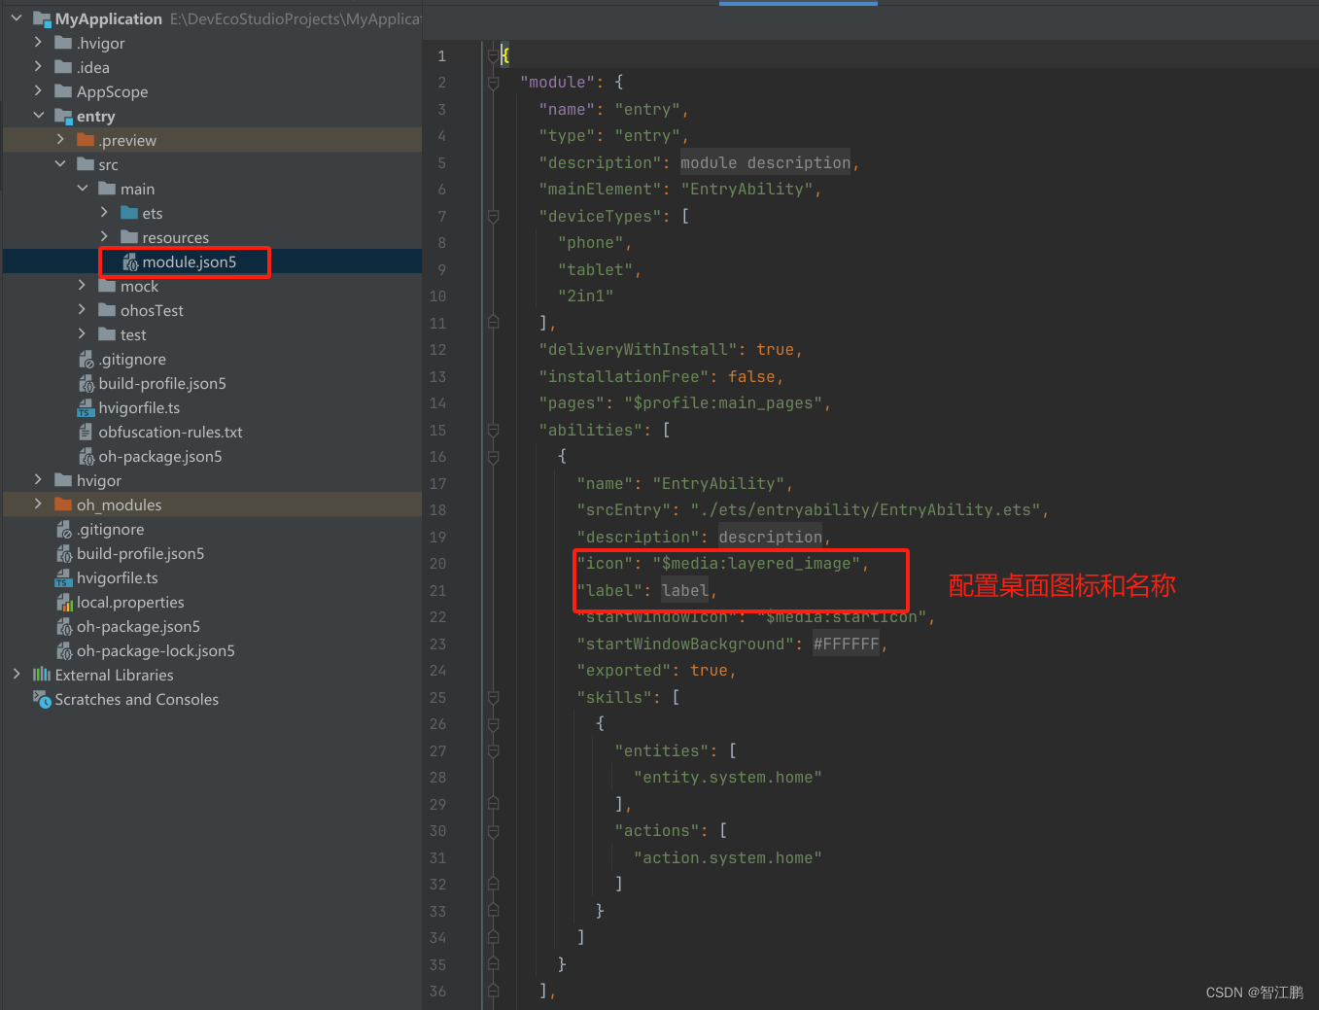
Task: Collapse the src folder
Action: [x=60, y=163]
